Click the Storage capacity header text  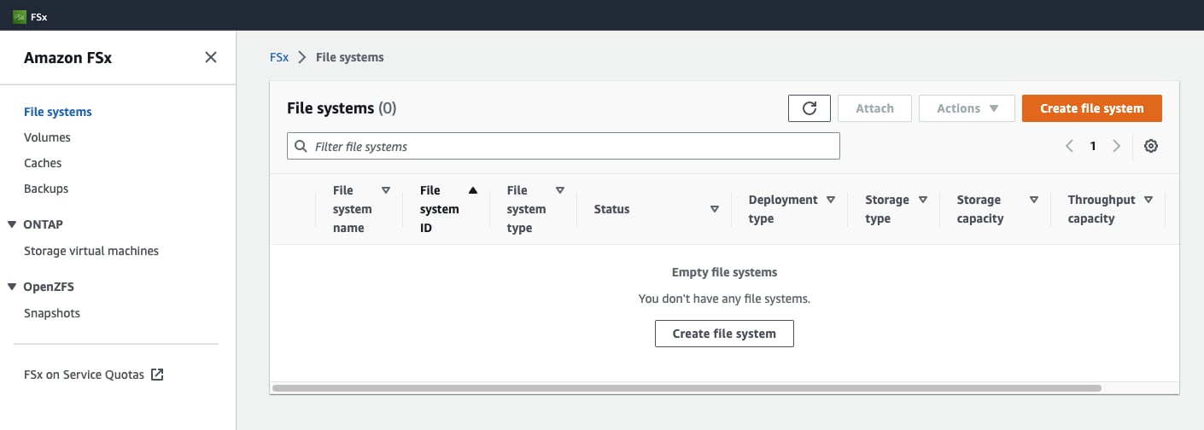pos(980,209)
